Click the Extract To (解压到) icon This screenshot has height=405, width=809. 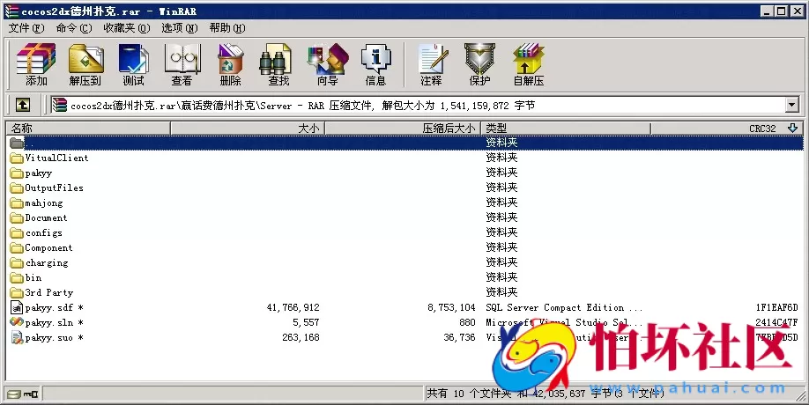pos(85,64)
